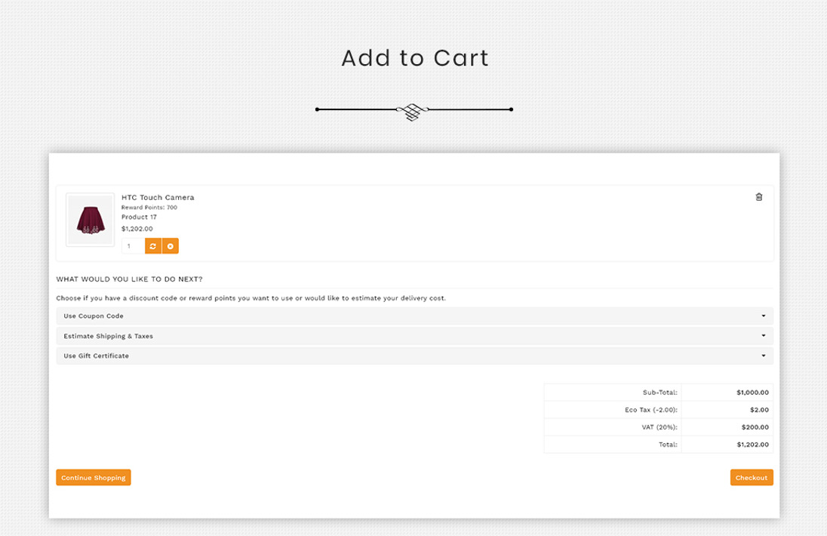
Task: Click the orange refresh quantity icon
Action: click(x=153, y=246)
